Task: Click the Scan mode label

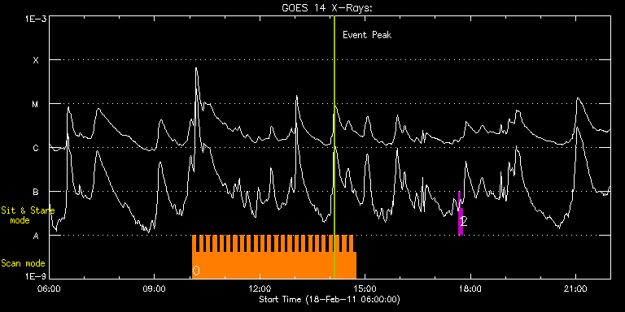Action: tap(23, 263)
